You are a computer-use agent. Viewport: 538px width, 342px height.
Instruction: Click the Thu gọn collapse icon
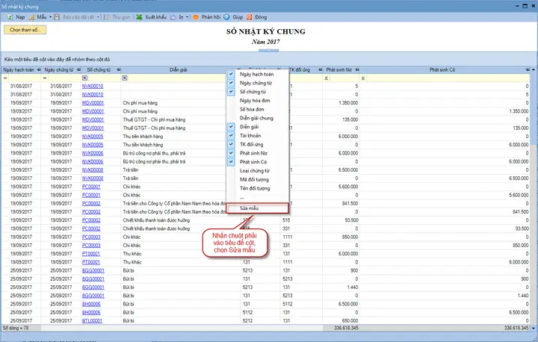click(x=107, y=17)
